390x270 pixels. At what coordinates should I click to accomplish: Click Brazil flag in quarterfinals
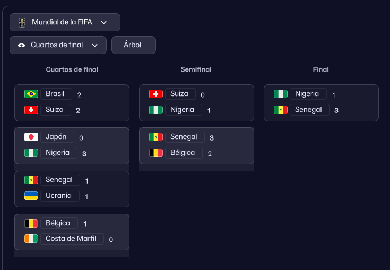click(x=31, y=94)
